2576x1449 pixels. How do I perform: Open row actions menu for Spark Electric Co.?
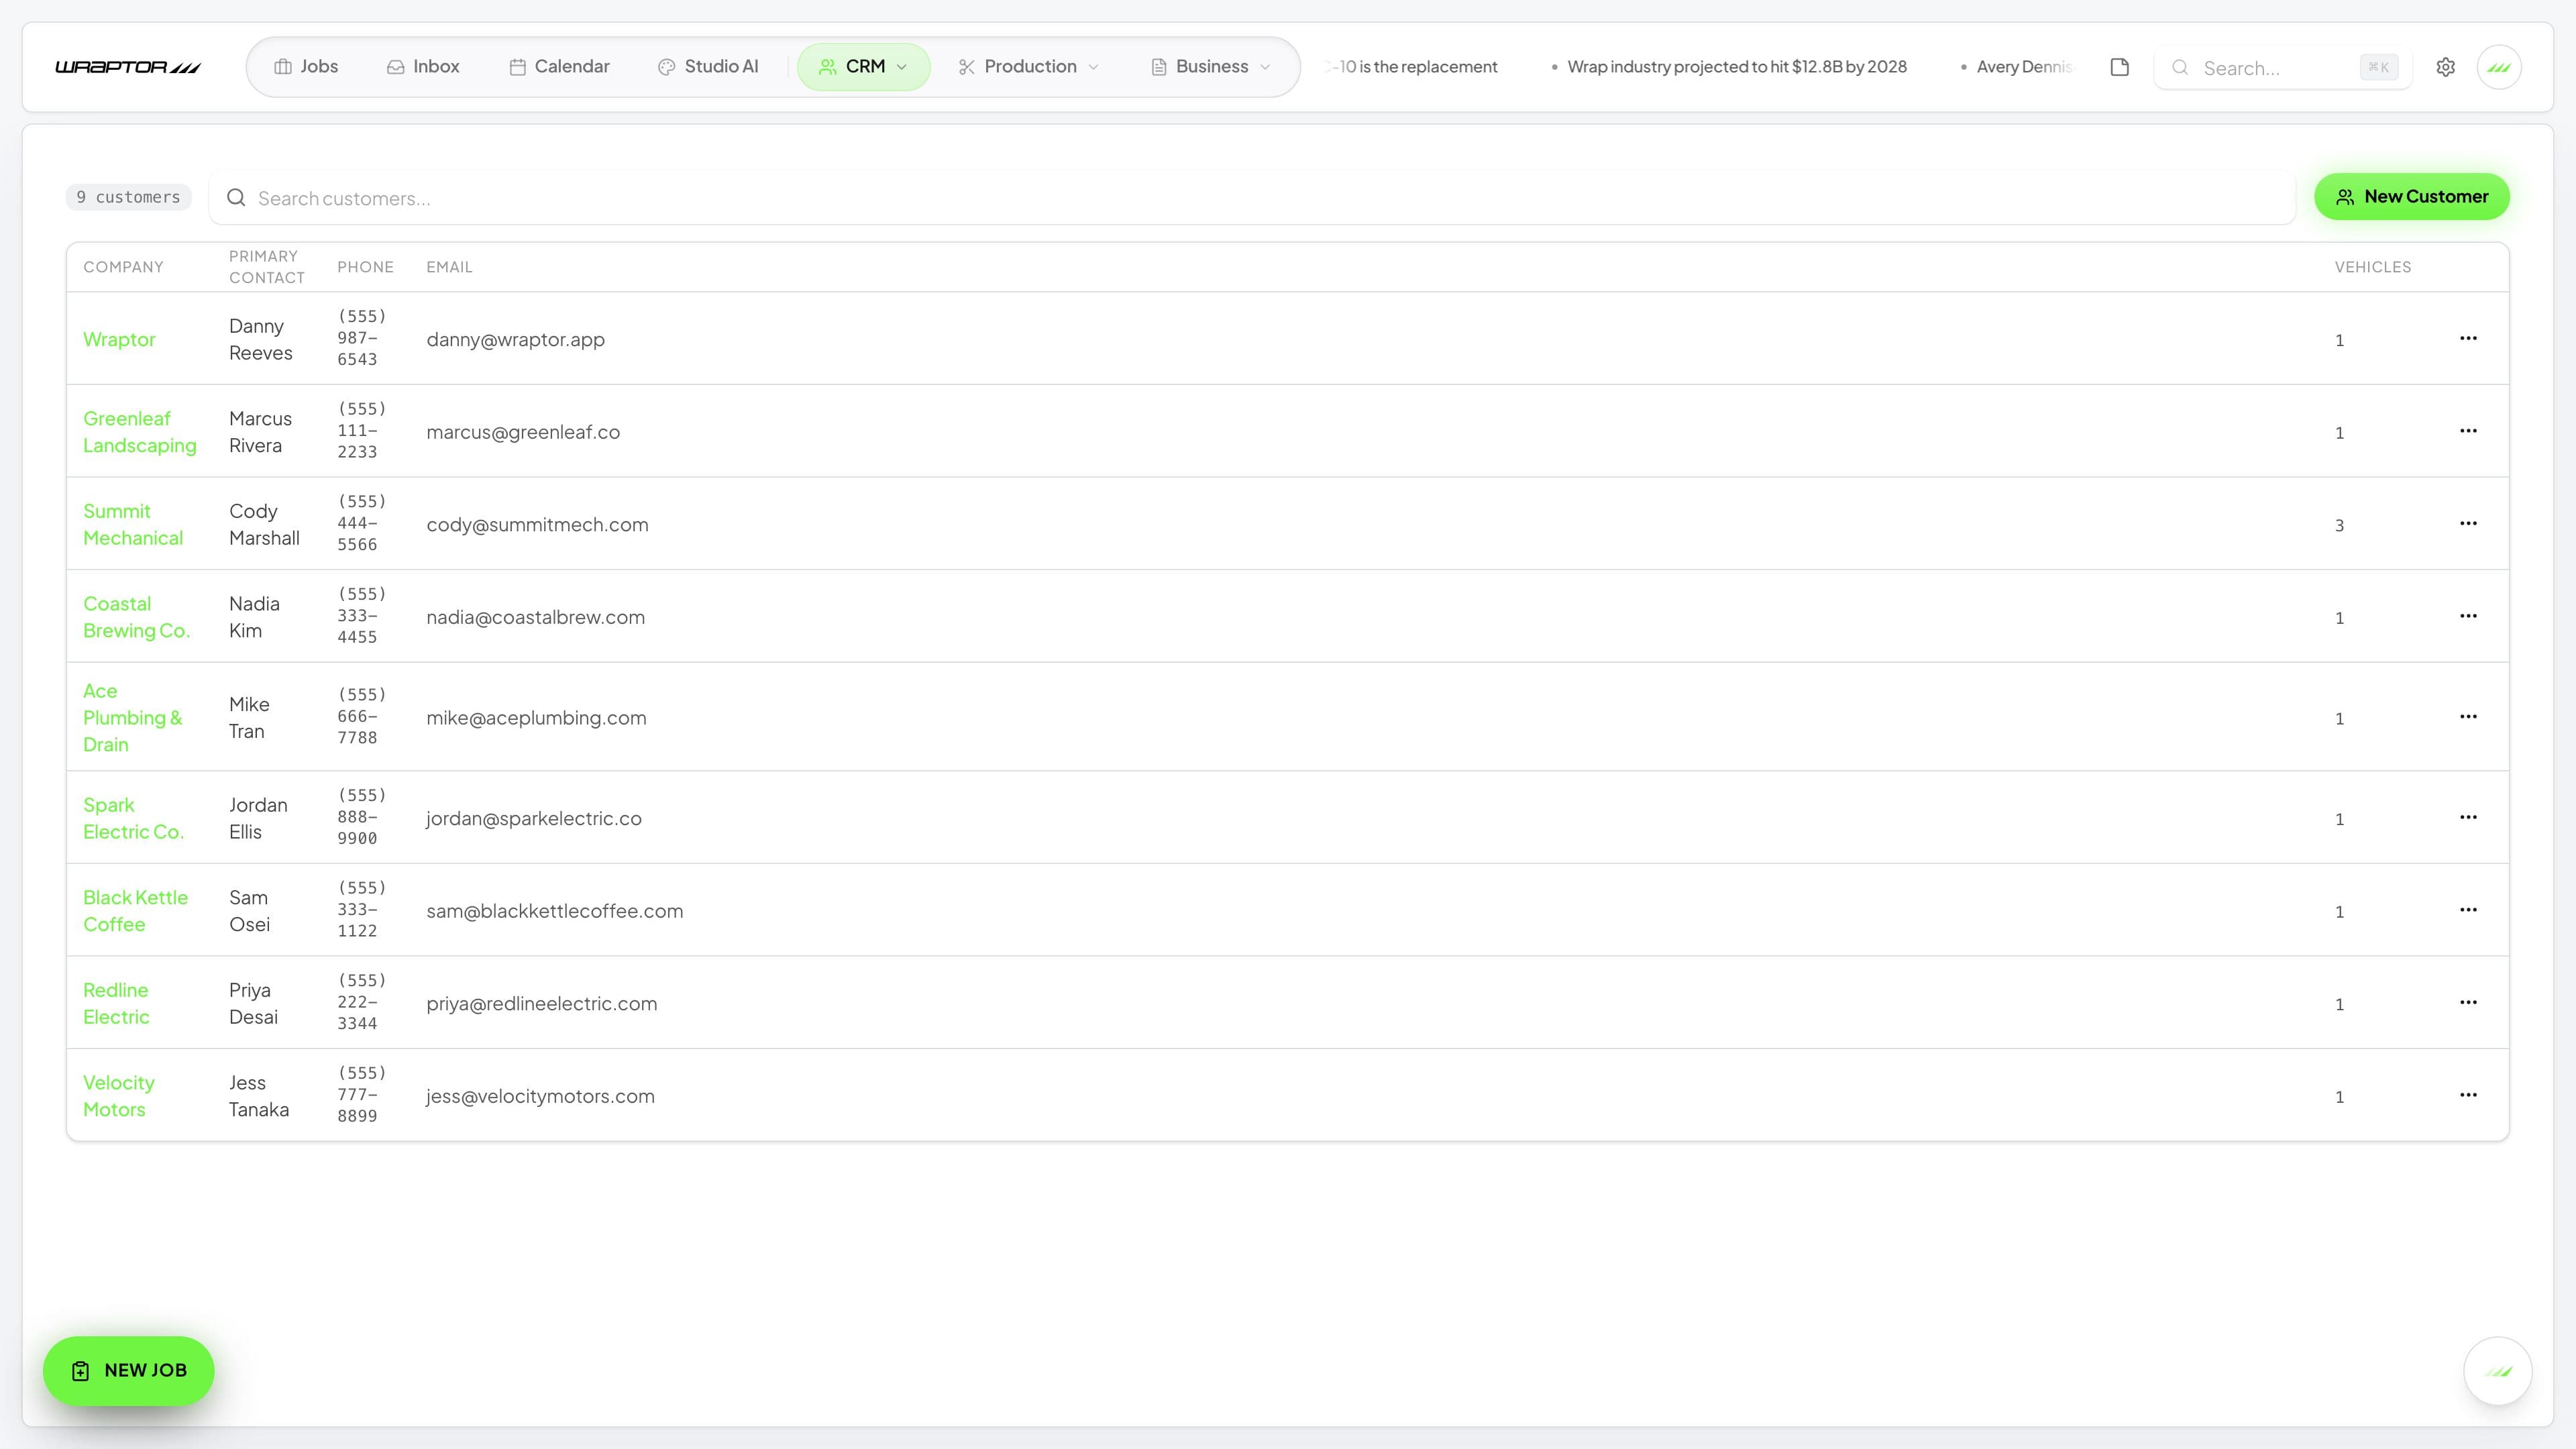(2468, 817)
